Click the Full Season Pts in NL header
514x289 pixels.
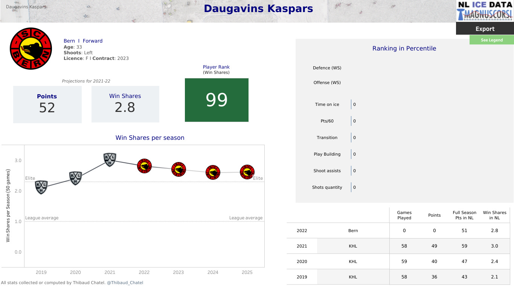tap(464, 215)
